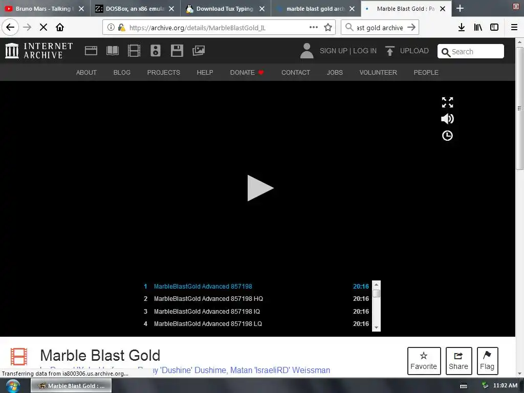Screen dimensions: 524x393
Task: Open the Internet Archive audio icon
Action: point(156,51)
